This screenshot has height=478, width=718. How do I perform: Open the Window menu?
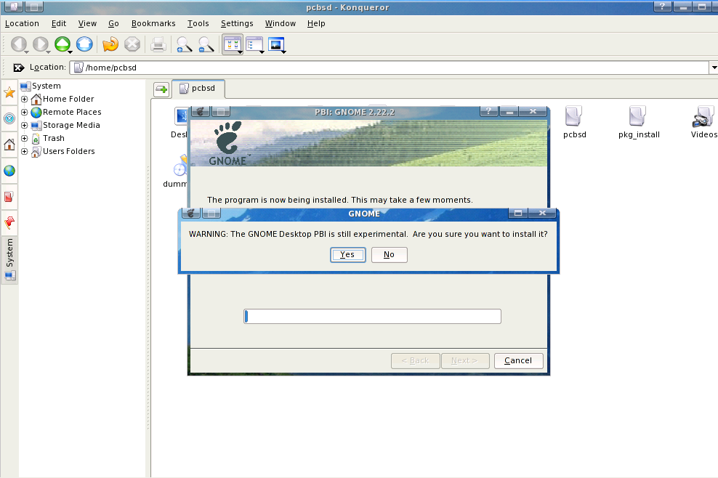281,23
